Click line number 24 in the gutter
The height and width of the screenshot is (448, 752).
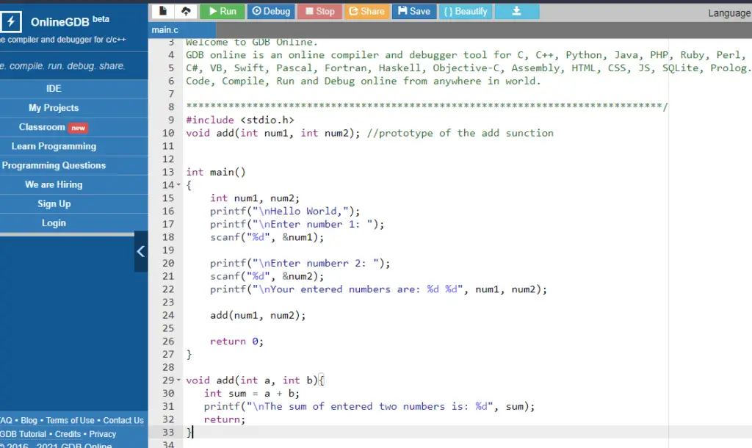[168, 315]
